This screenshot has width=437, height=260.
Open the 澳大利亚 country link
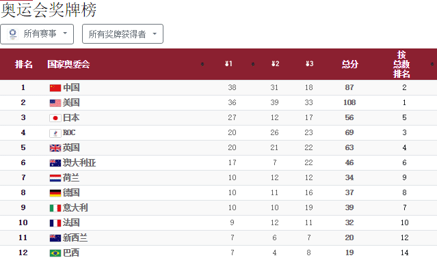pos(79,162)
